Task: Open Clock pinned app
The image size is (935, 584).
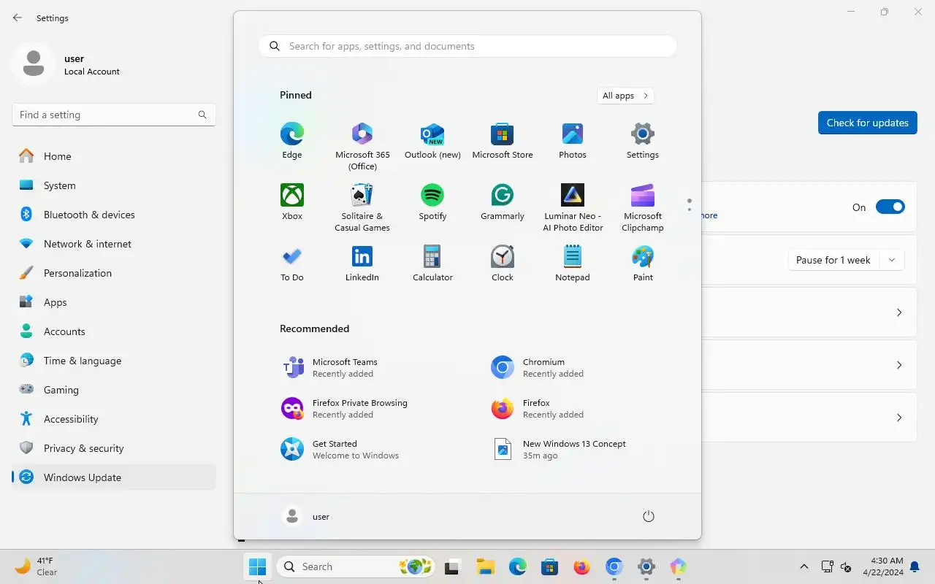Action: point(503,264)
